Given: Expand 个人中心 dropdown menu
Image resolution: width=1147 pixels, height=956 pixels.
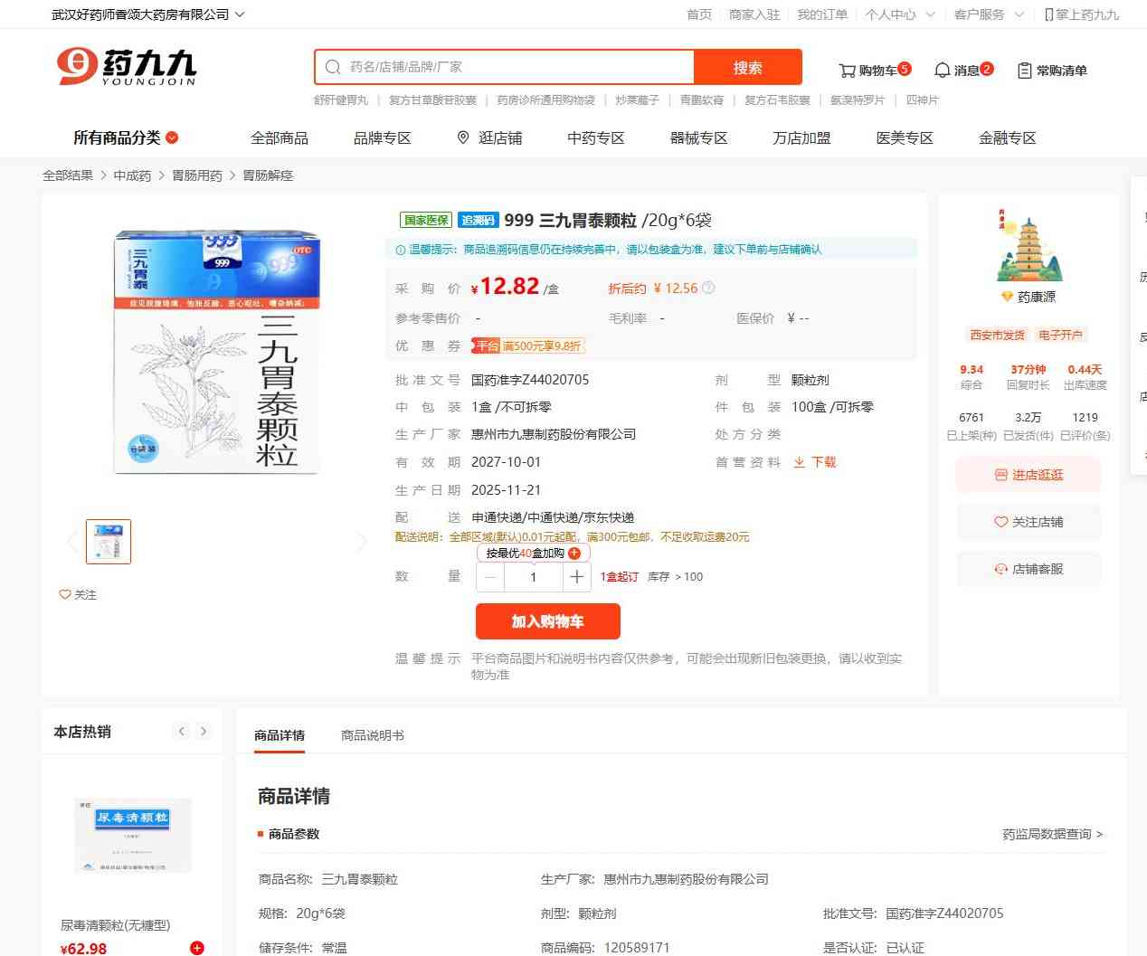Looking at the screenshot, I should coord(898,14).
